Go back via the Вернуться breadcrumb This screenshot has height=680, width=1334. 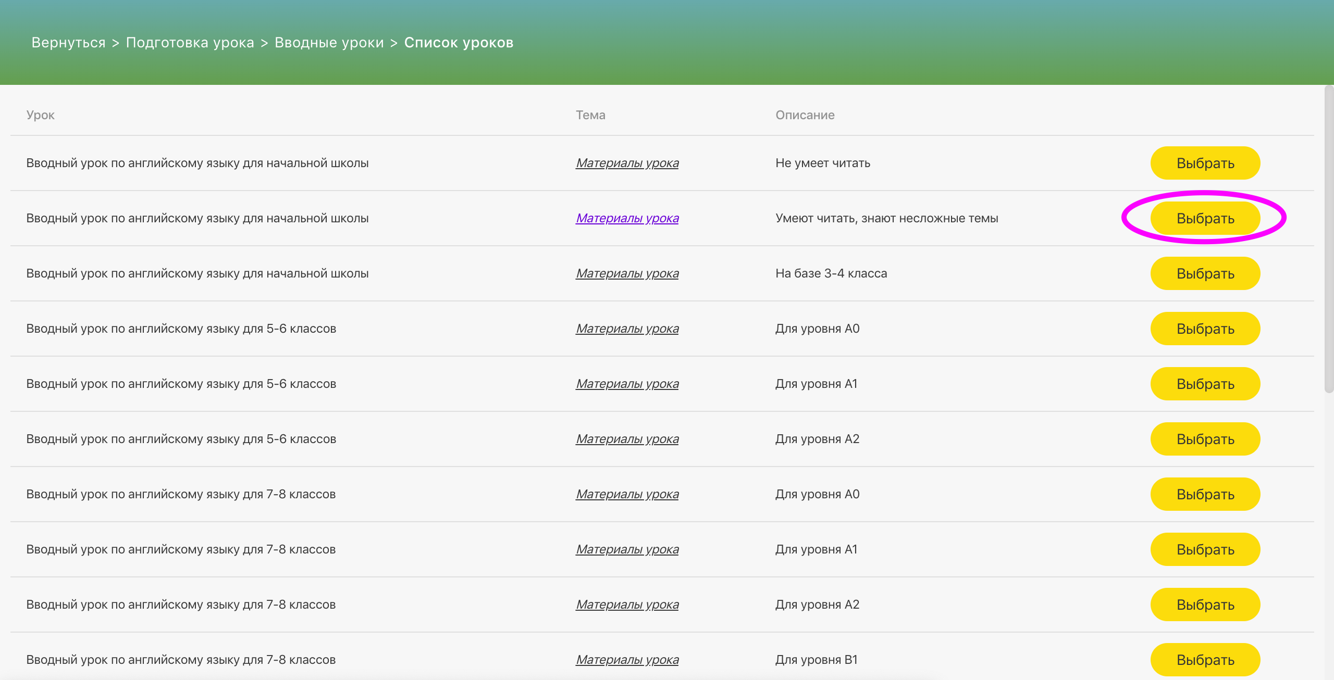pos(68,43)
